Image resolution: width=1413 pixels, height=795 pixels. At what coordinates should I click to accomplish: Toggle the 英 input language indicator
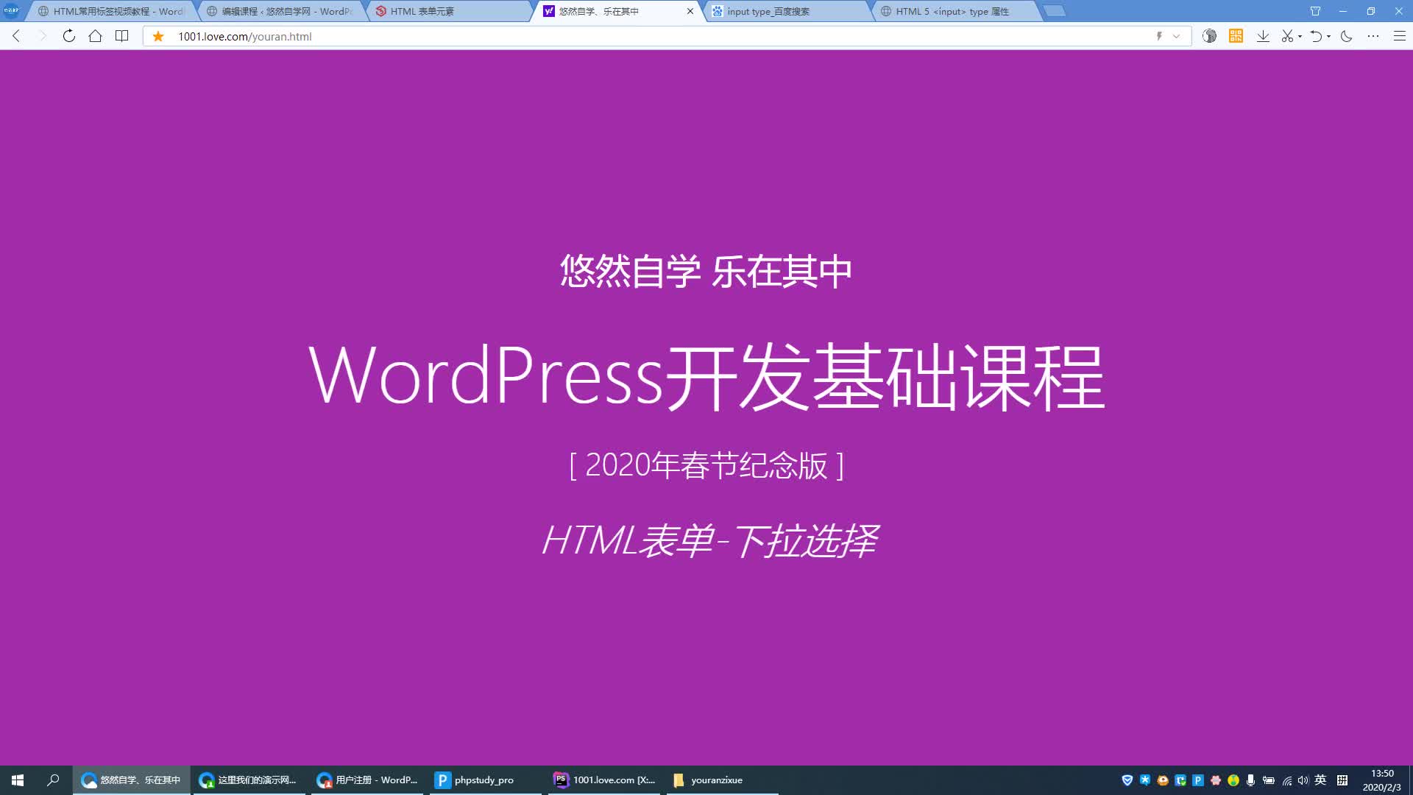pos(1321,780)
